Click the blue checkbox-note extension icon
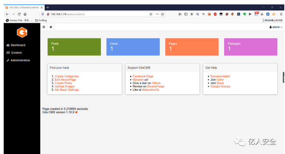The height and width of the screenshot is (154, 285). point(268,14)
